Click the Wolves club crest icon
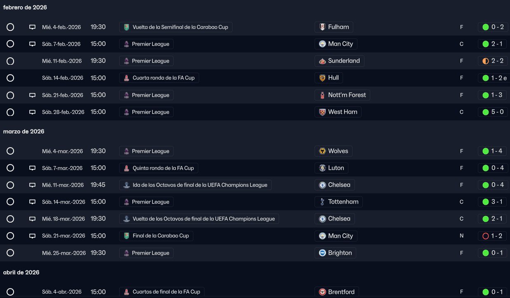Image resolution: width=510 pixels, height=298 pixels. pyautogui.click(x=322, y=151)
